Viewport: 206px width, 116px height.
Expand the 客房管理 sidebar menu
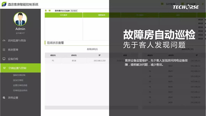click(x=13, y=50)
